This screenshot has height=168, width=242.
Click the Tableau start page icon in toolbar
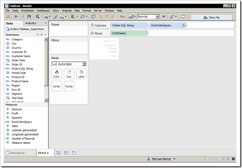point(8,16)
